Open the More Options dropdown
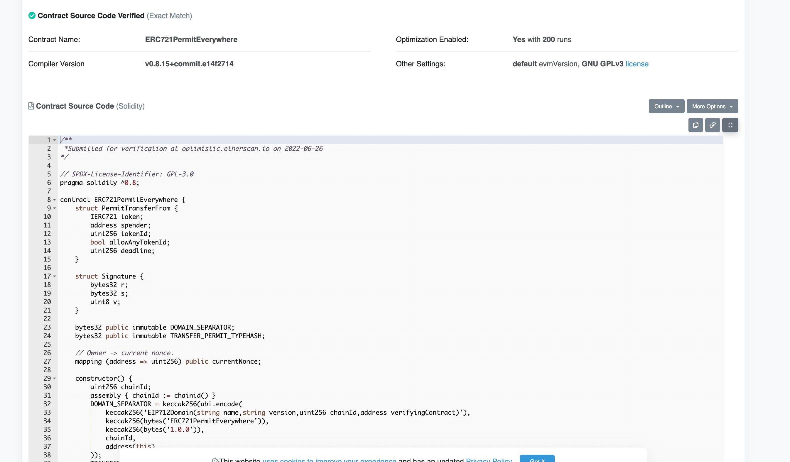Screen dimensions: 790x462 pos(712,106)
